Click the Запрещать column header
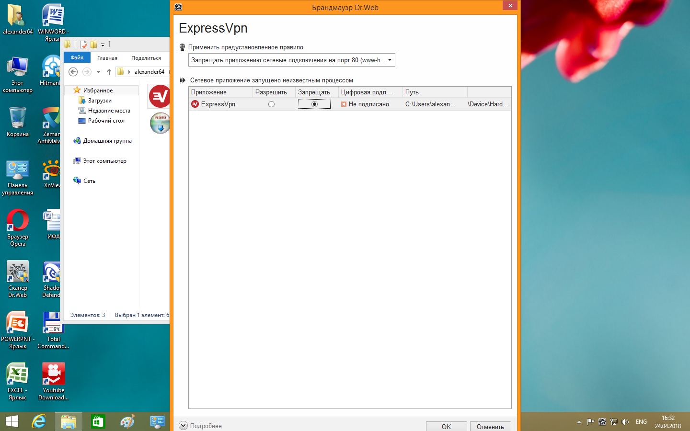 [x=317, y=92]
